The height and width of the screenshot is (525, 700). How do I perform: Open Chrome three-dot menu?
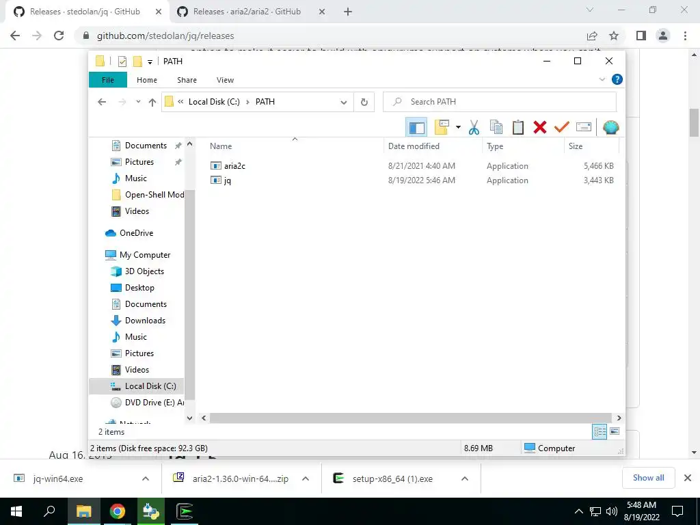pyautogui.click(x=685, y=36)
